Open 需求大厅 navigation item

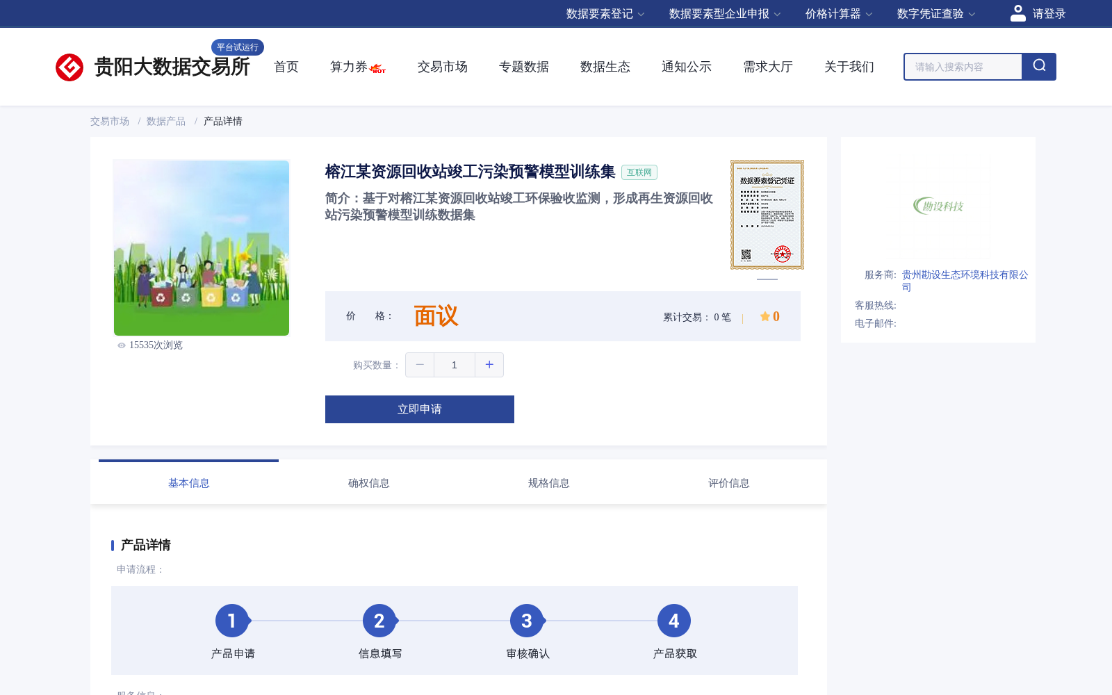(768, 67)
